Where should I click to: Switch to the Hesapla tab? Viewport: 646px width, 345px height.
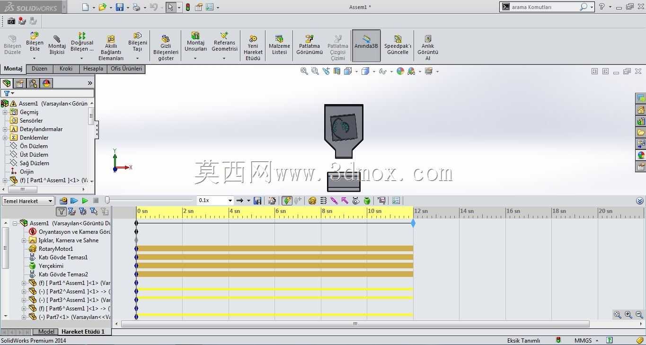pyautogui.click(x=93, y=69)
